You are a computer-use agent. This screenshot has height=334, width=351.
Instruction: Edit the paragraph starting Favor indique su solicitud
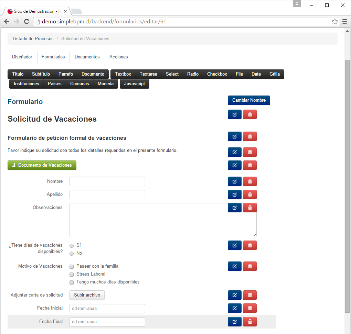pos(235,152)
